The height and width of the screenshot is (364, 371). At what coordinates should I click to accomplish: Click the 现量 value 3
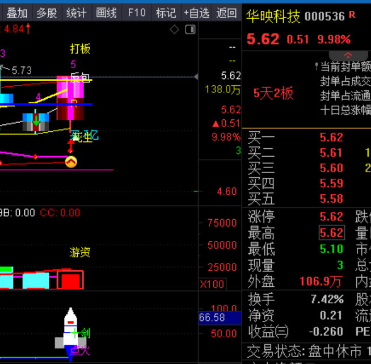340,265
